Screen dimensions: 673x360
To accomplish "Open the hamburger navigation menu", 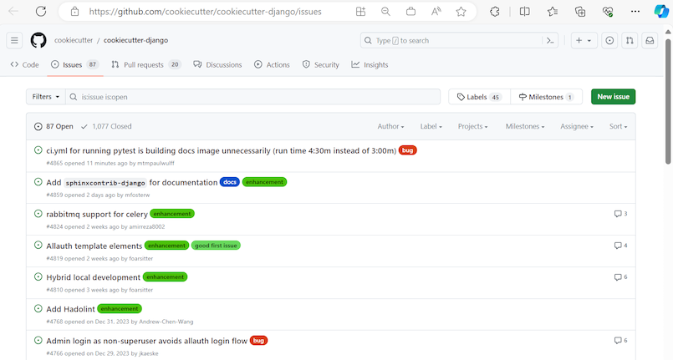I will 14,41.
